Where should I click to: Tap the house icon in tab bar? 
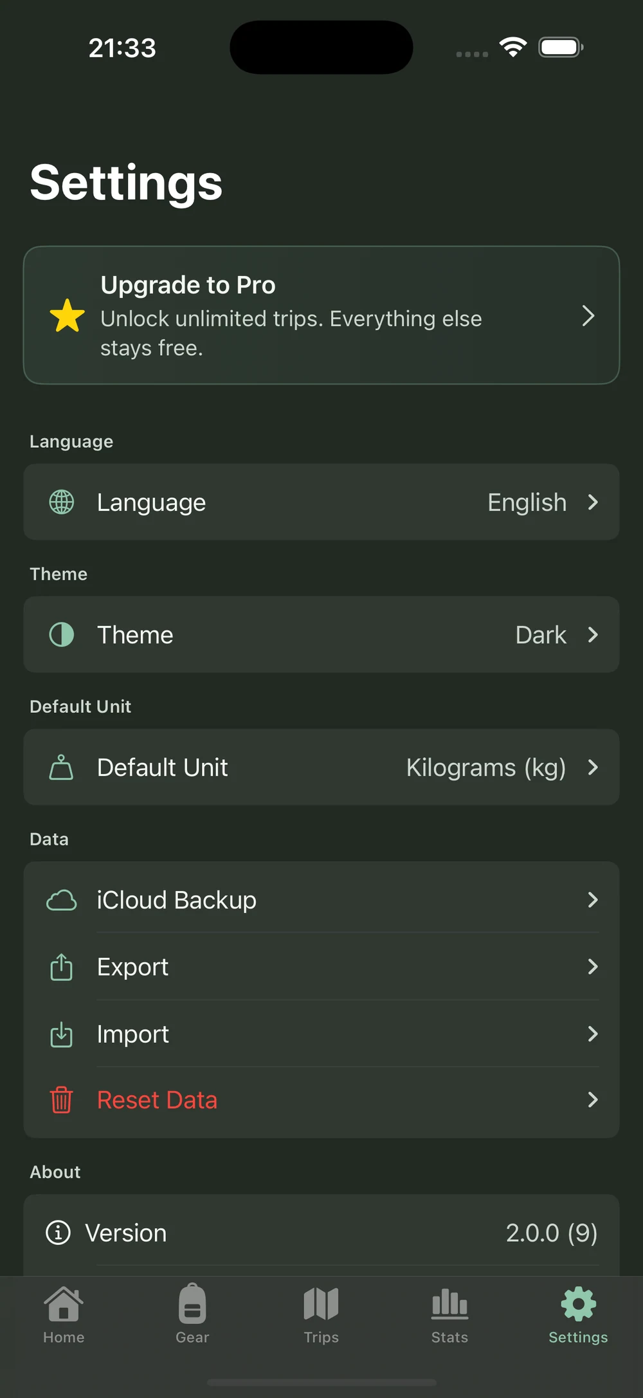pyautogui.click(x=64, y=1303)
